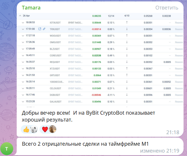This screenshot has width=187, height=156.
Task: Click the 12/14 win ratio value
Action: (111, 16)
